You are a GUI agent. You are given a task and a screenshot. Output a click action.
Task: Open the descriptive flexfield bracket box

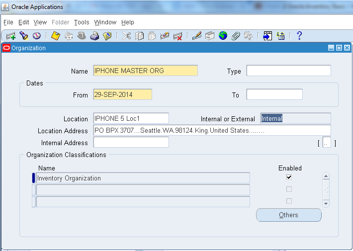click(x=327, y=142)
